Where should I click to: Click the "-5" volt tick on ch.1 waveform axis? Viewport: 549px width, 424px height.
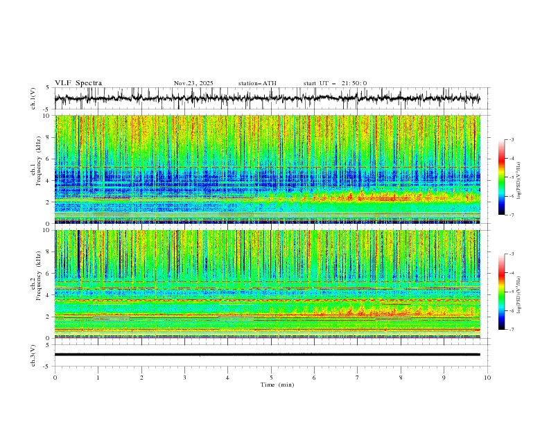tap(46, 109)
